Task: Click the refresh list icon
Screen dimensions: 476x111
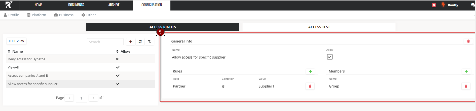Action: [x=140, y=42]
